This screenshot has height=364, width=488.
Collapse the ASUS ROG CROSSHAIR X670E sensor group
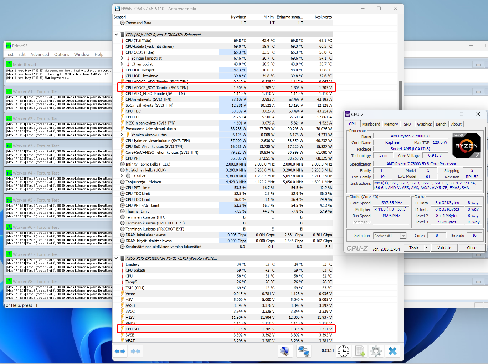point(116,258)
